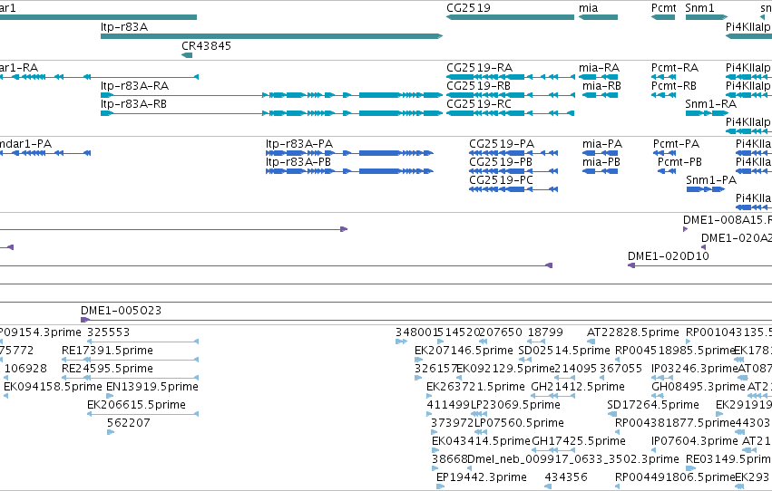The image size is (772, 491).
Task: Click the mia-RA transcript
Action: 598,77
